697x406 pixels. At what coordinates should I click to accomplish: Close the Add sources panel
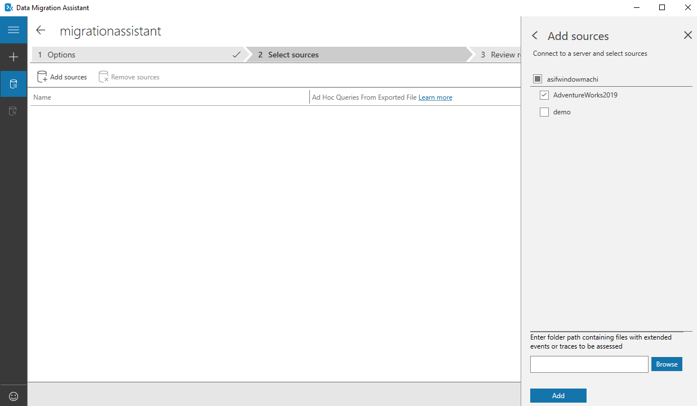[687, 35]
